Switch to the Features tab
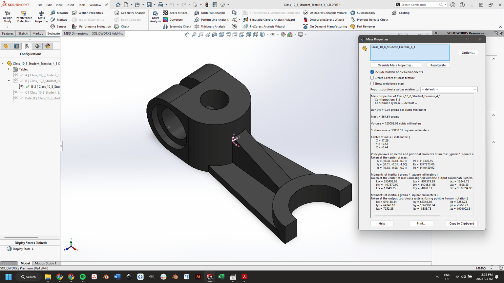This screenshot has height=283, width=504. (8, 33)
